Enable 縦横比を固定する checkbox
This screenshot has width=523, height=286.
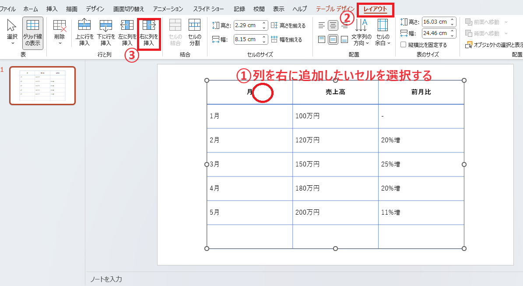pyautogui.click(x=404, y=45)
